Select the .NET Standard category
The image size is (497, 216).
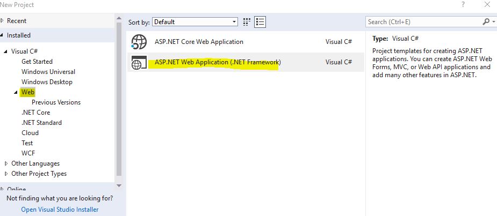pyautogui.click(x=41, y=122)
